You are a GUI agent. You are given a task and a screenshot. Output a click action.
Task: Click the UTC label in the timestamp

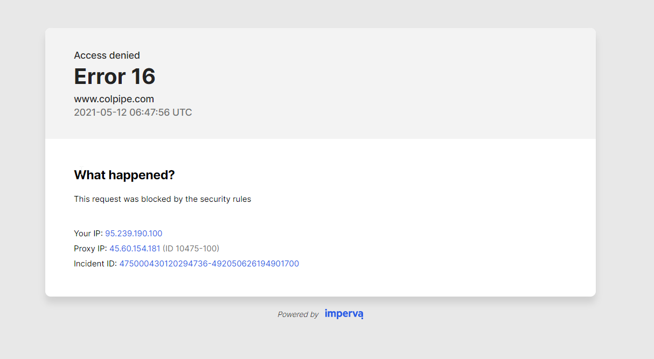[182, 112]
